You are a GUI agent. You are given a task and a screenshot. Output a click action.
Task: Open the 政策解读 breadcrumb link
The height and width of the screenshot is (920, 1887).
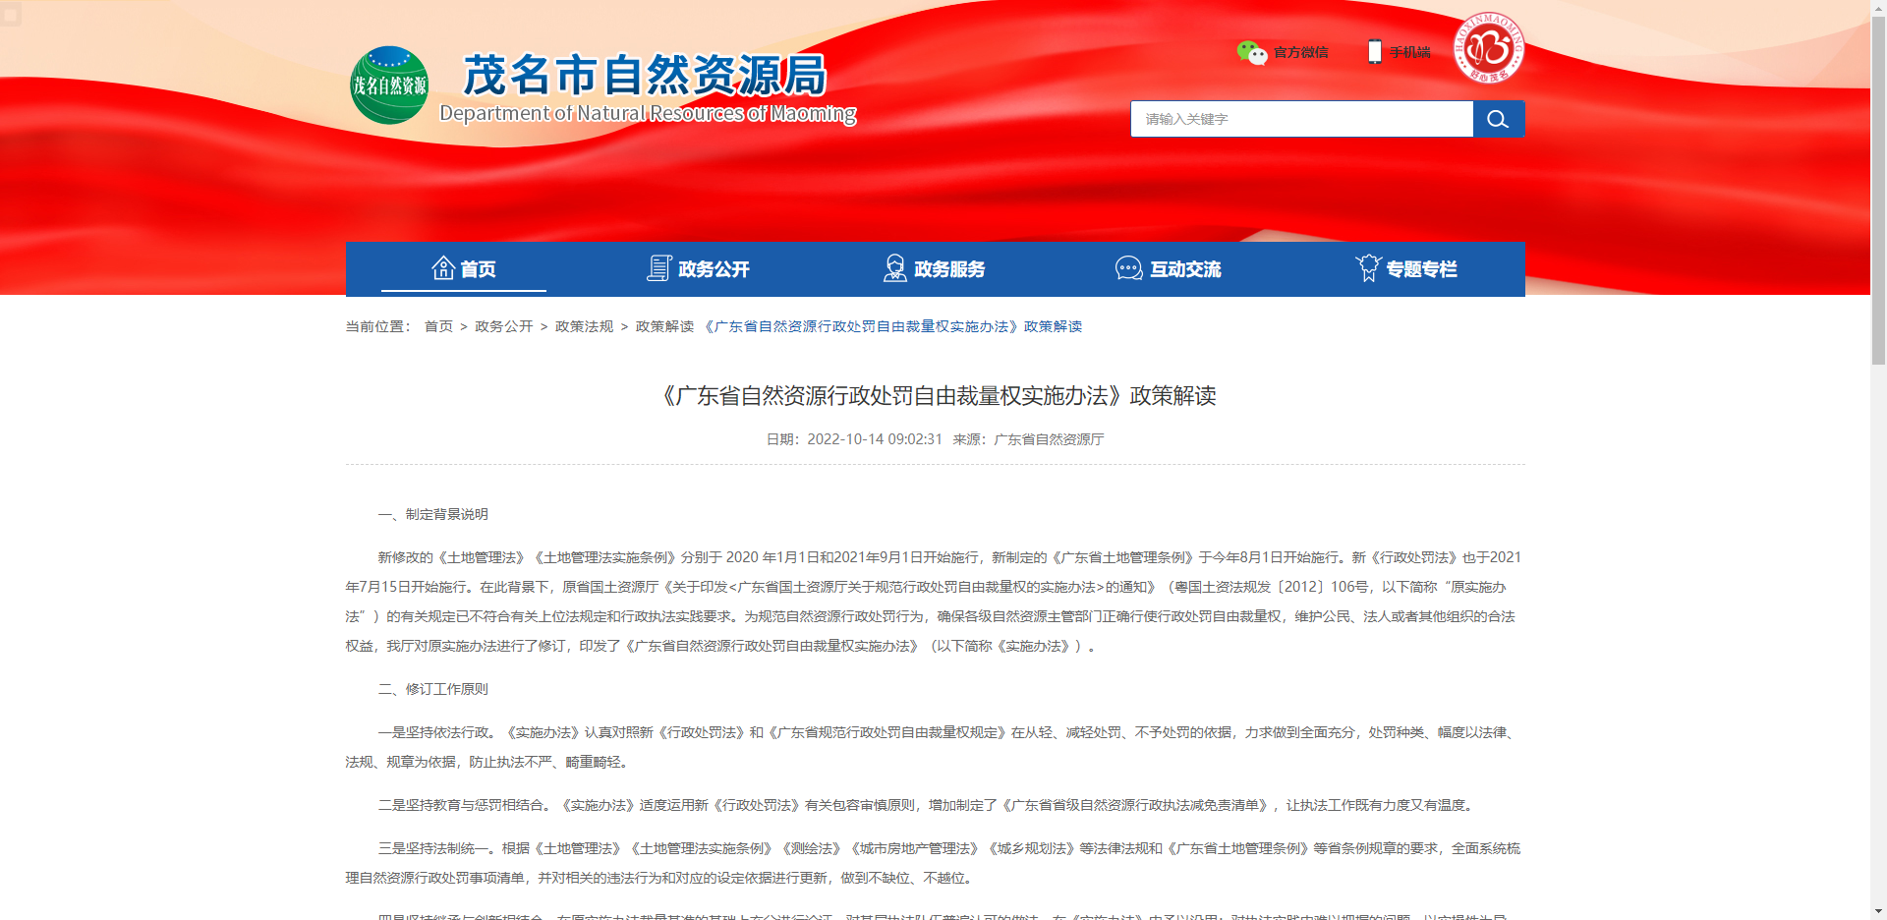tap(663, 325)
